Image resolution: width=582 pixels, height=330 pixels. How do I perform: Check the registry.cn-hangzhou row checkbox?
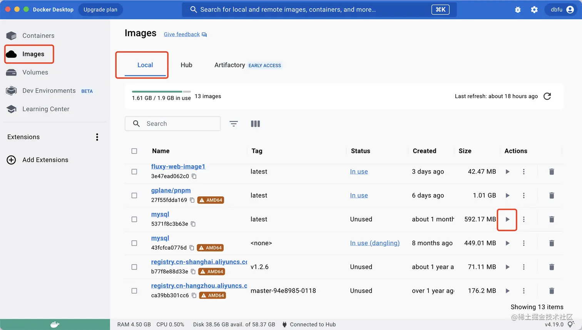[134, 291]
